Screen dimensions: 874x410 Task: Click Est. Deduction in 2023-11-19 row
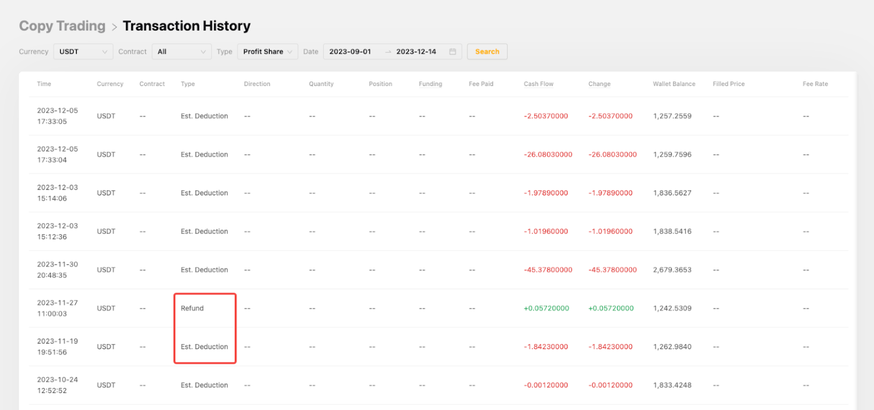[x=204, y=347]
